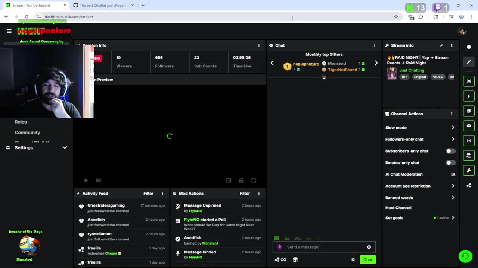Open the Activity Feed three-dot menu
This screenshot has width=478, height=268.
pos(162,194)
